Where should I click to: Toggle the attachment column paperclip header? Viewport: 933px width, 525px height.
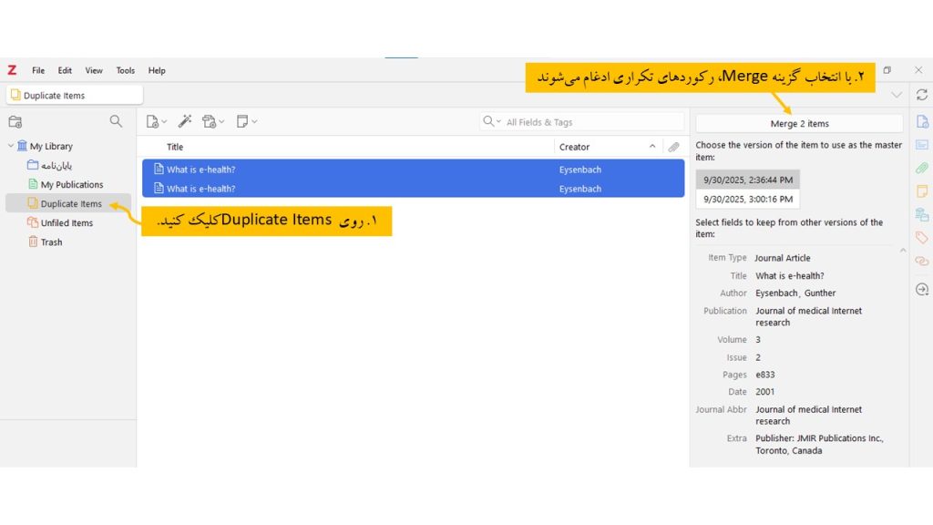674,147
